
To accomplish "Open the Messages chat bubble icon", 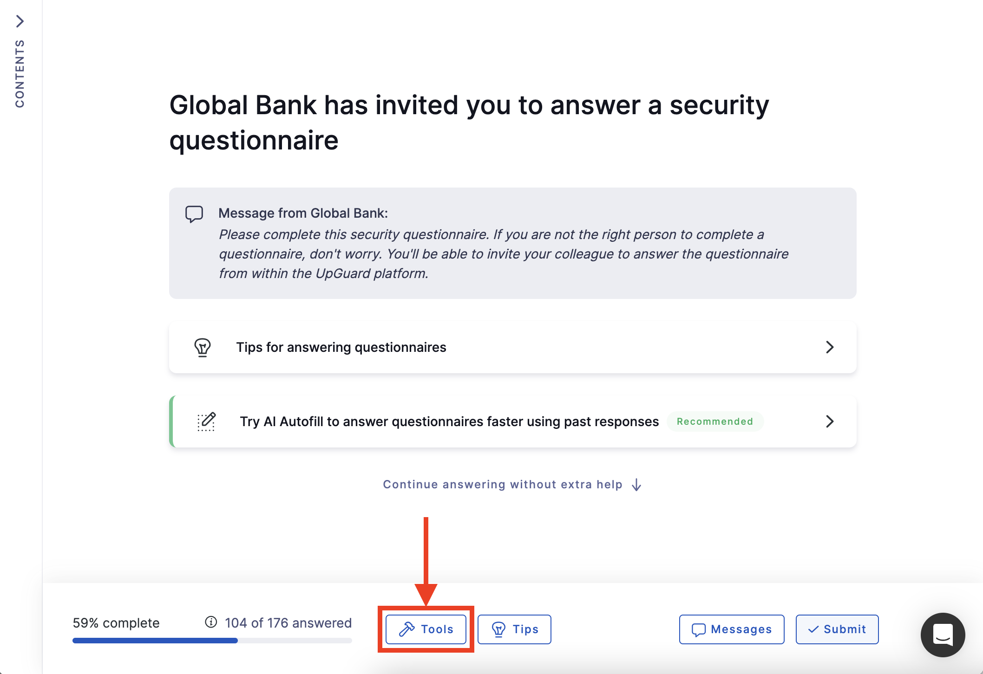I will coord(698,629).
